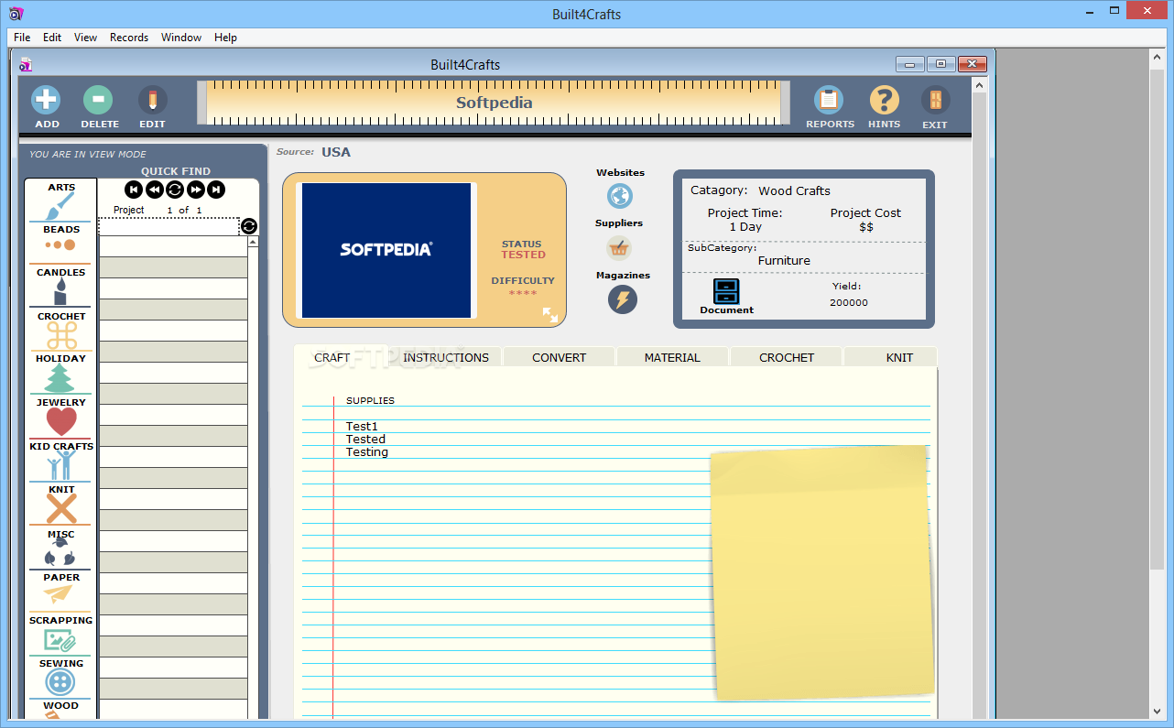This screenshot has height=728, width=1174.
Task: Switch to the INSTRUCTIONS tab
Action: pyautogui.click(x=446, y=357)
